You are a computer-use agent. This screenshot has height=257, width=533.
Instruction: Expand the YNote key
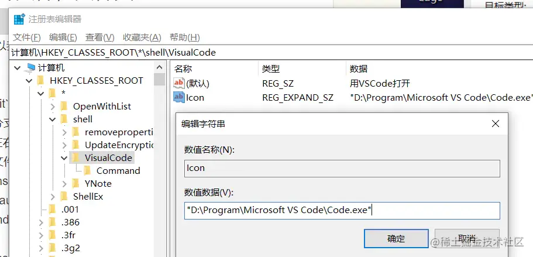(64, 184)
